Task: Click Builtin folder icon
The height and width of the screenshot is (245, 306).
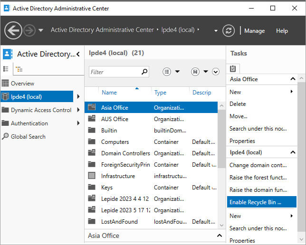Action: (x=92, y=130)
